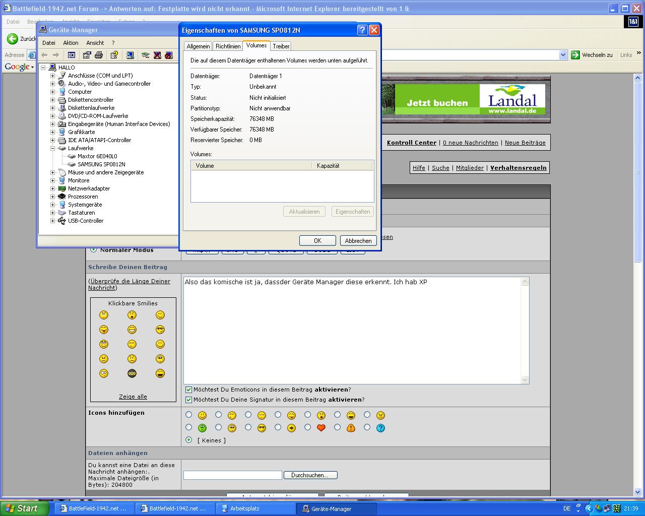Click disable device icon in Geräte-Manager toolbar

[169, 55]
